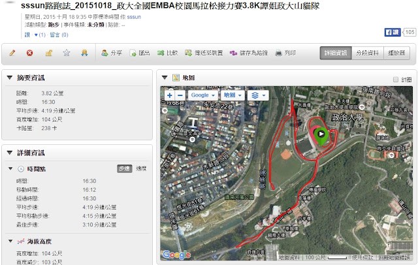Viewport: 418px width, 265px height.
Task: Click the Facebook like button
Action: [393, 32]
